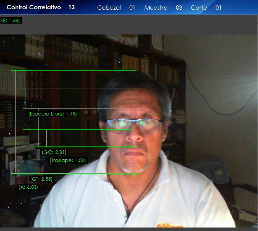
Task: Click the GC: 2.31 measurement label
Action: click(54, 152)
